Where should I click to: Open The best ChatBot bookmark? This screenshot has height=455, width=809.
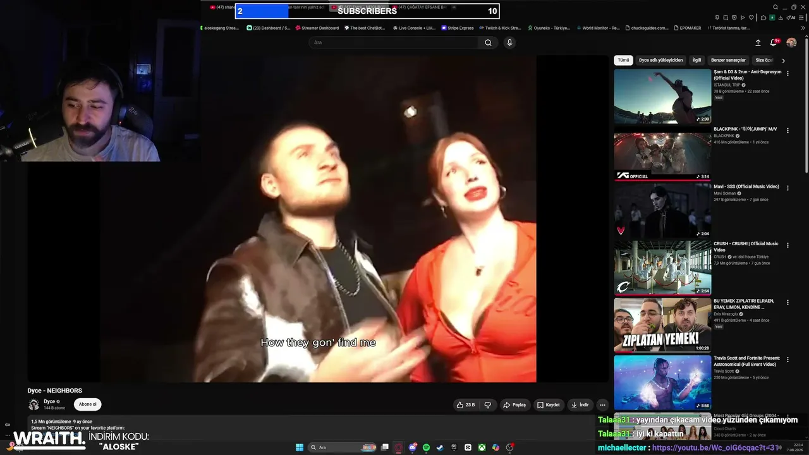(x=365, y=28)
